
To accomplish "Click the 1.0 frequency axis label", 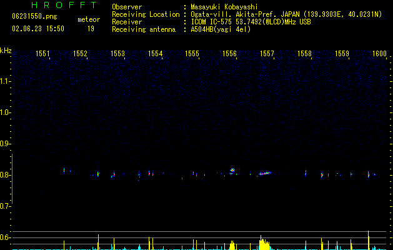I will [4, 112].
